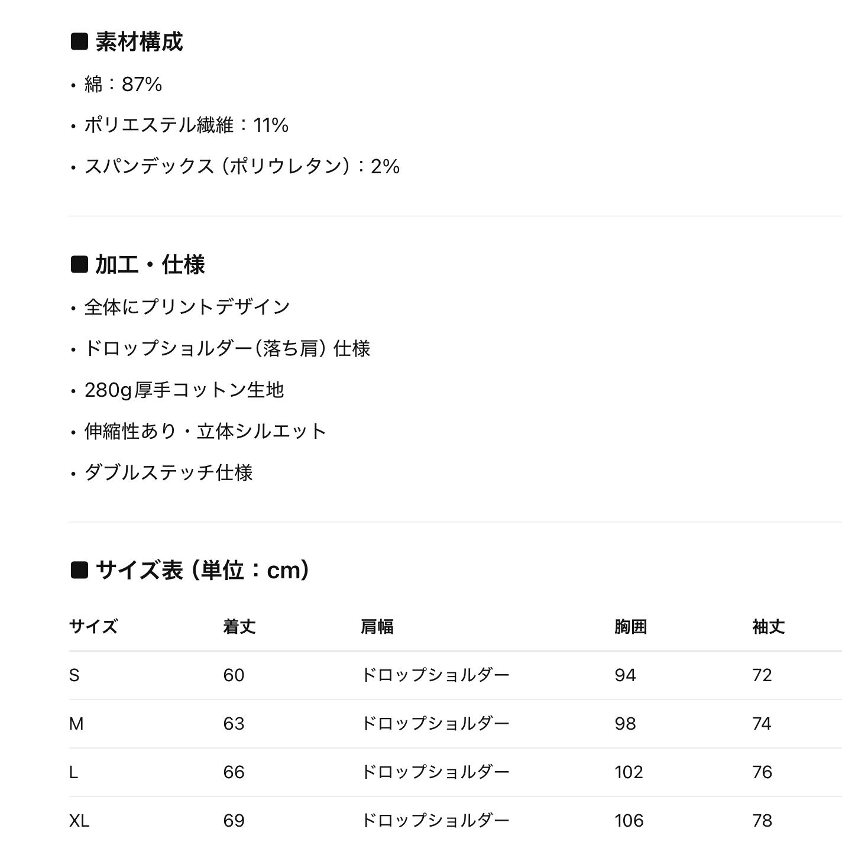Click the 胸囲 column header

click(630, 626)
